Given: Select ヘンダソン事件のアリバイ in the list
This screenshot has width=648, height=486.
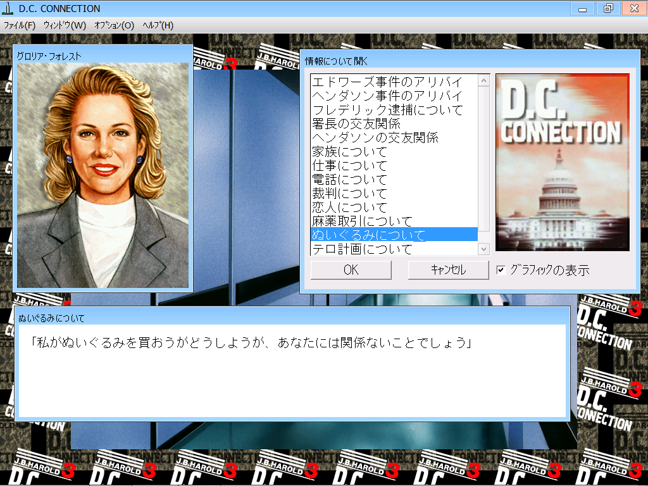Looking at the screenshot, I should click(394, 96).
